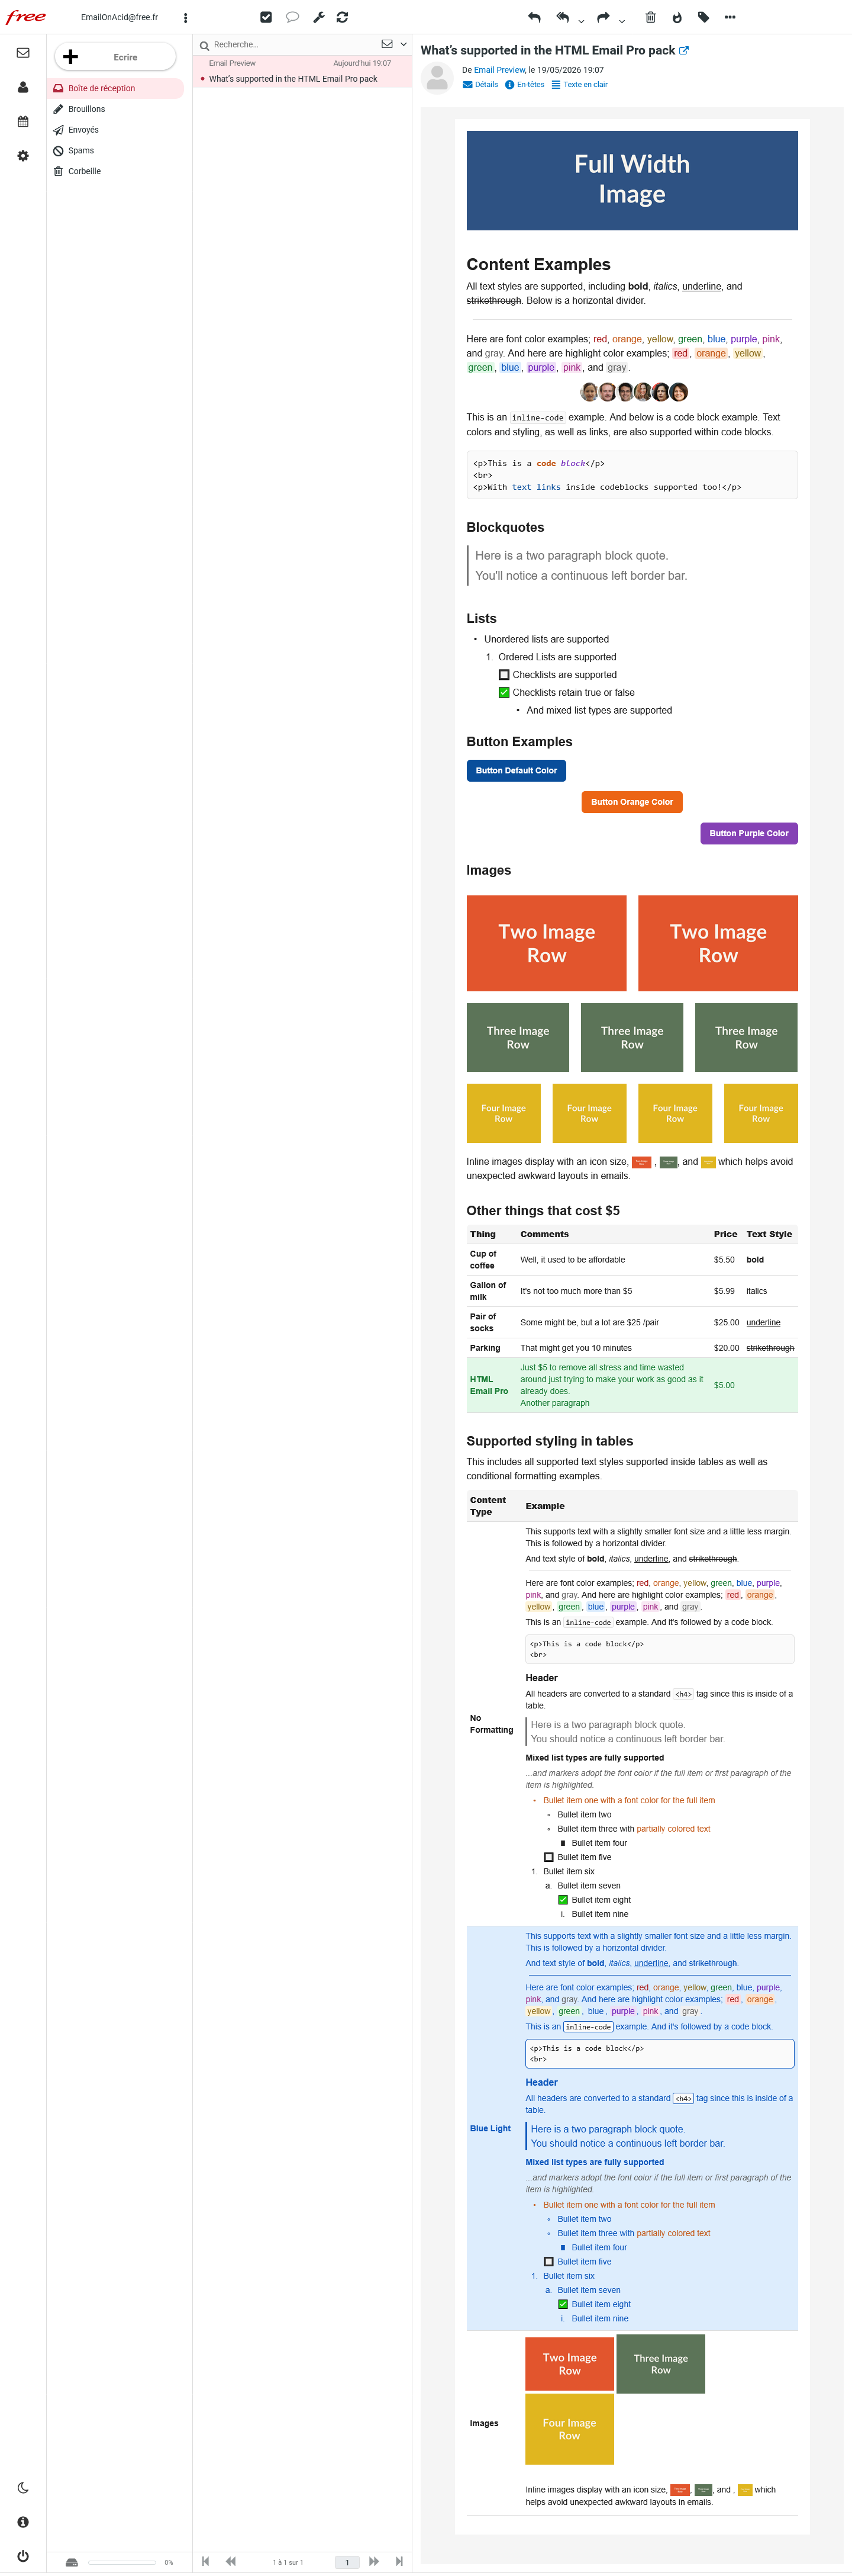Toggle the select-messages checkbox icon
852x2576 pixels.
tap(266, 17)
